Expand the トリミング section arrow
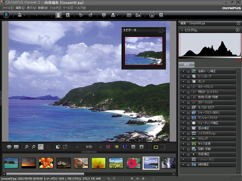 183,139
